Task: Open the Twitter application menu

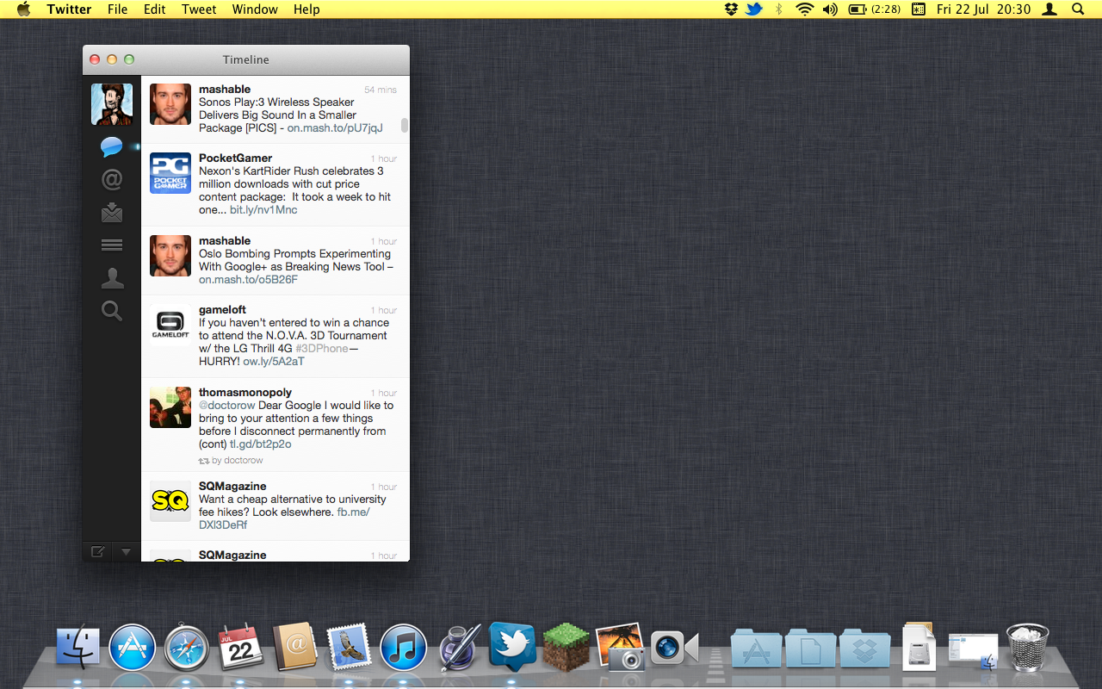Action: point(69,9)
